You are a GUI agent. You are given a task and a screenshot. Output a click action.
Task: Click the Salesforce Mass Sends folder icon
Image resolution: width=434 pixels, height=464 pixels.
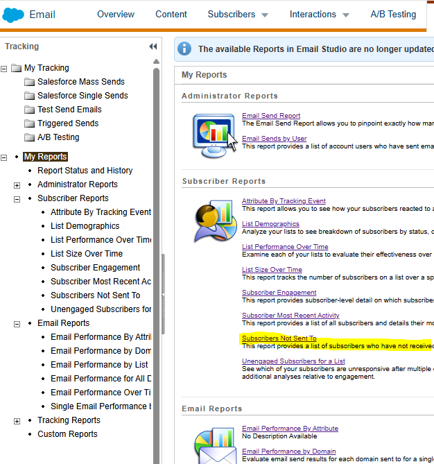pos(29,82)
